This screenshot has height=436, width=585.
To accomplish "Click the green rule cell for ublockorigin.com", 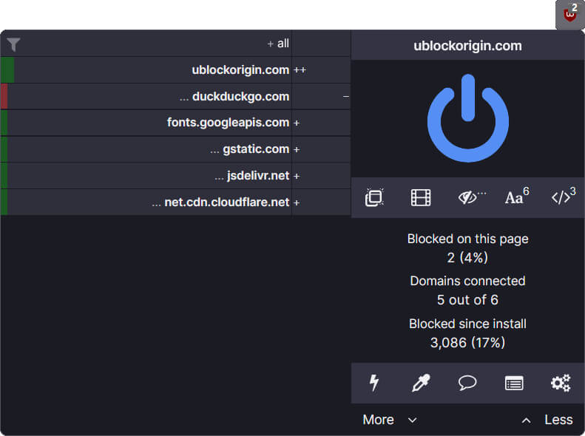I will (7, 69).
